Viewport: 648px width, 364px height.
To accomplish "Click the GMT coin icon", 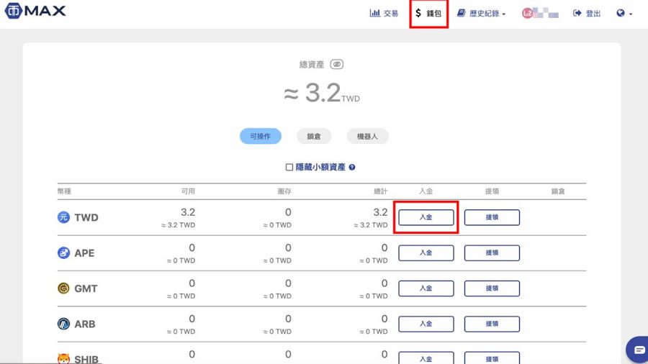I will [x=63, y=288].
